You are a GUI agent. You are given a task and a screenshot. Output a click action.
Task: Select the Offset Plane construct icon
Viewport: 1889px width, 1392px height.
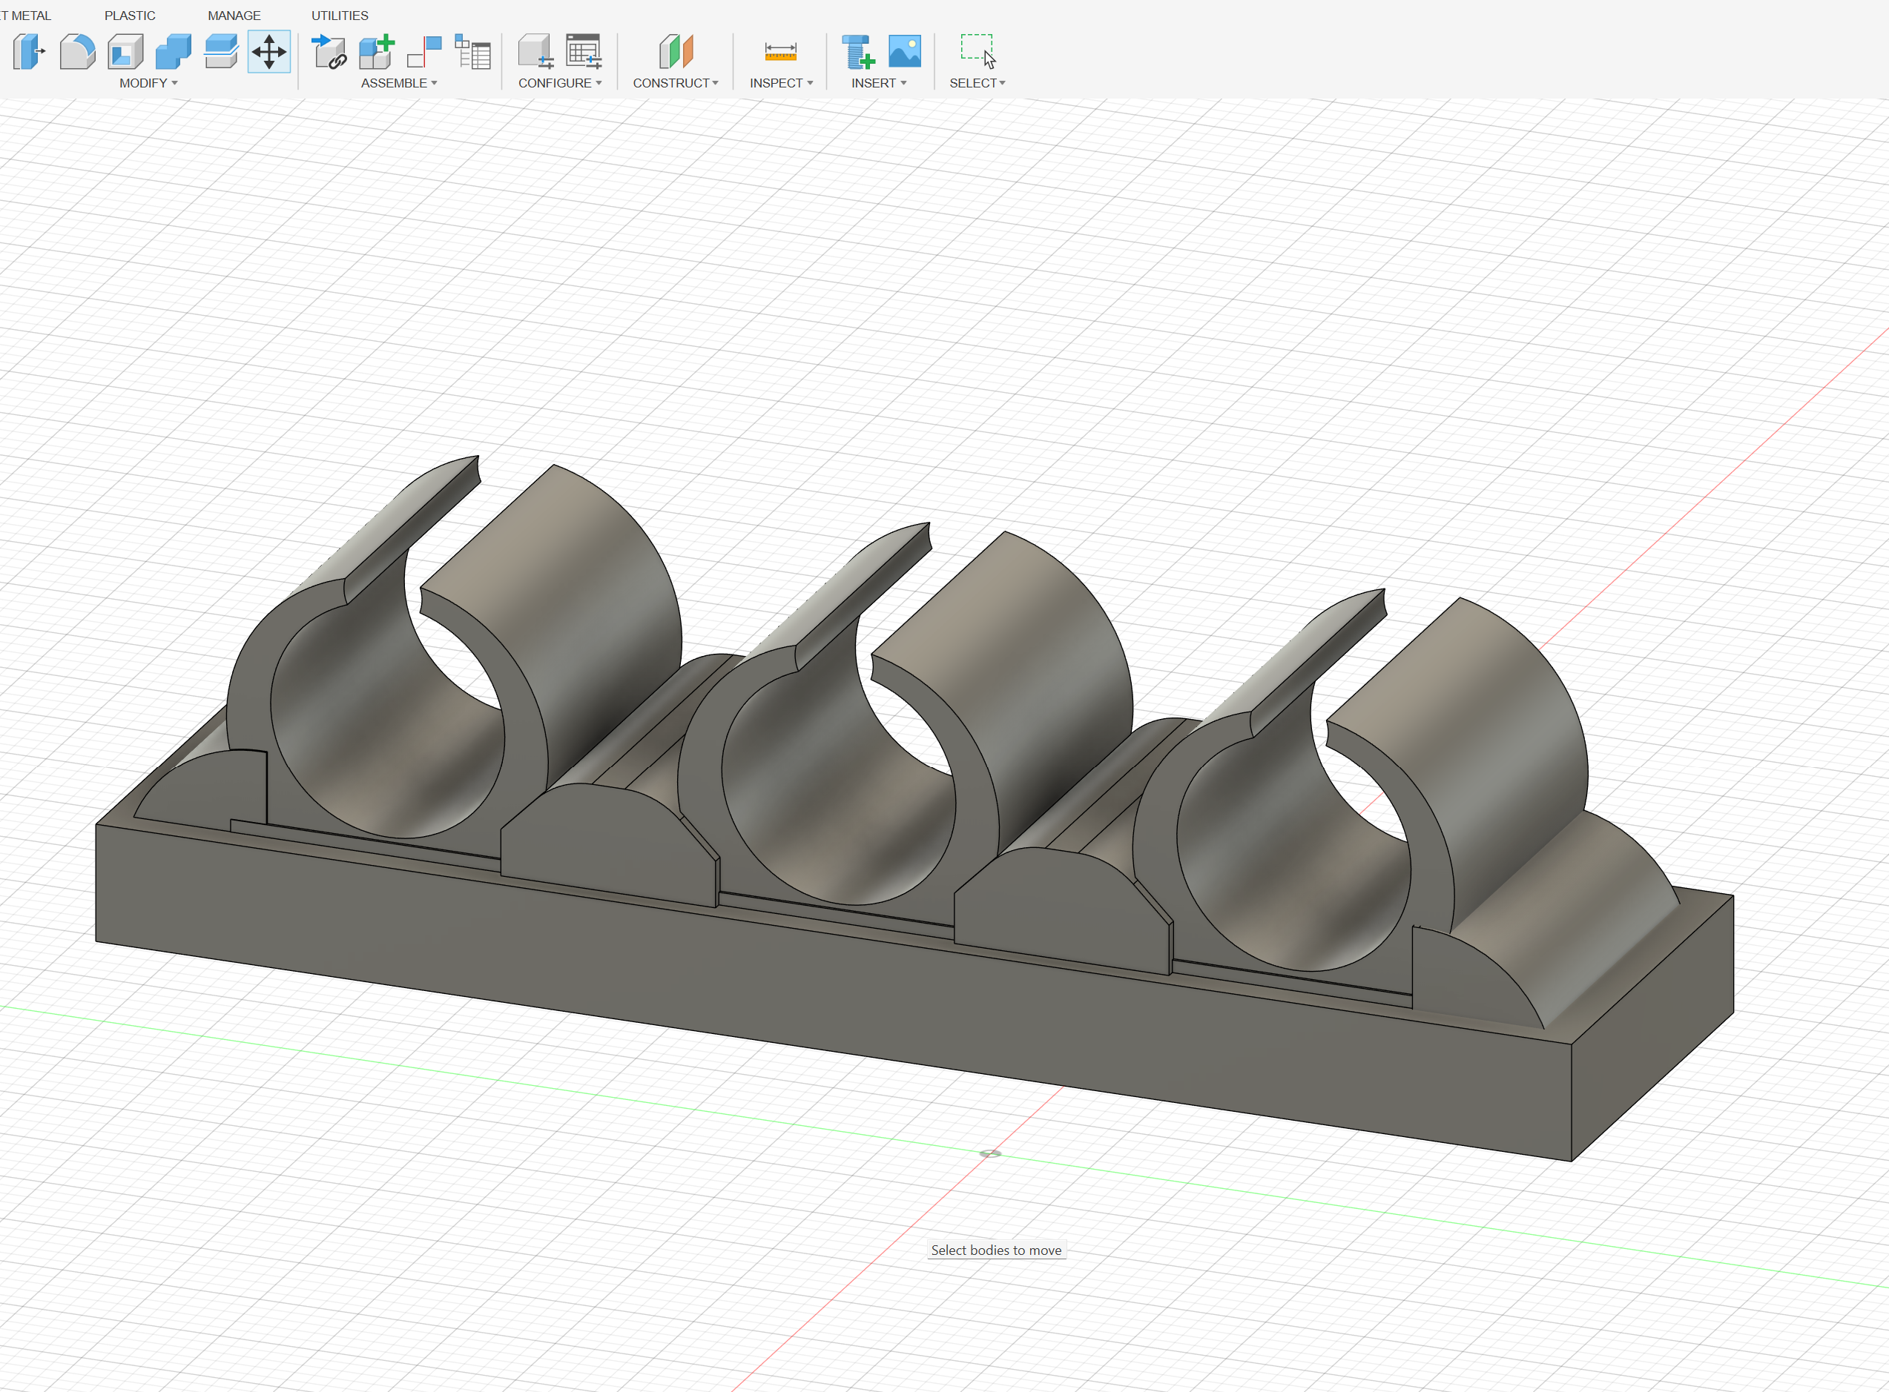point(676,52)
